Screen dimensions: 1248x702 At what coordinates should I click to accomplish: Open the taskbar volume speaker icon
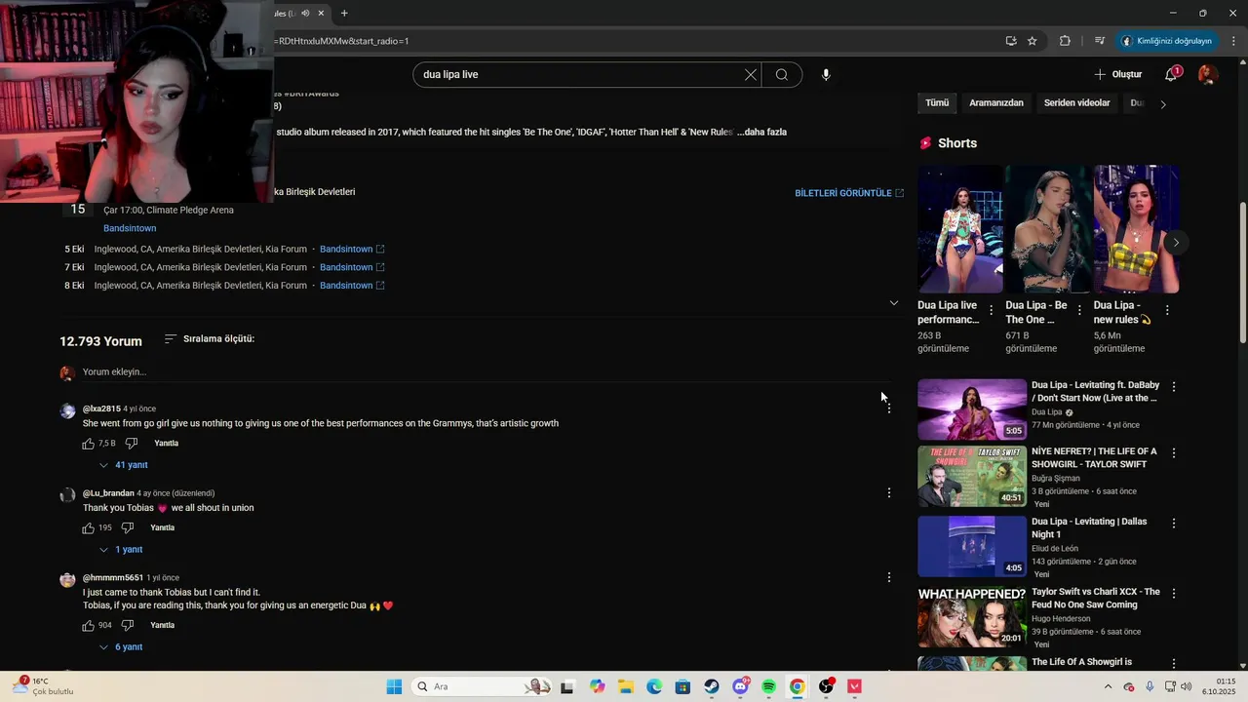[x=1187, y=686]
